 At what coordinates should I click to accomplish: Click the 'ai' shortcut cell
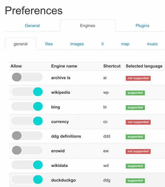tap(105, 78)
